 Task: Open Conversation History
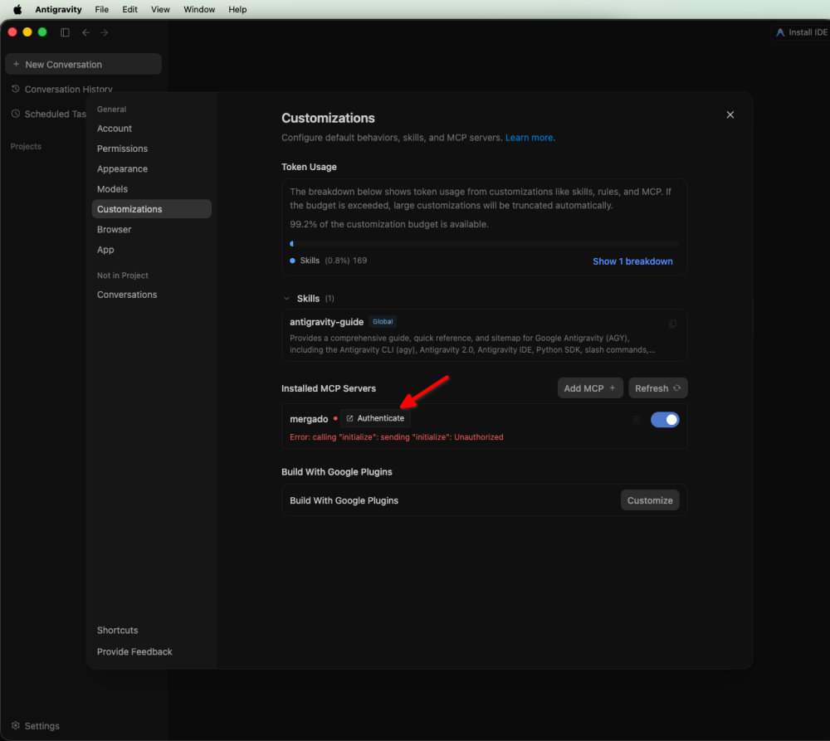tap(62, 89)
